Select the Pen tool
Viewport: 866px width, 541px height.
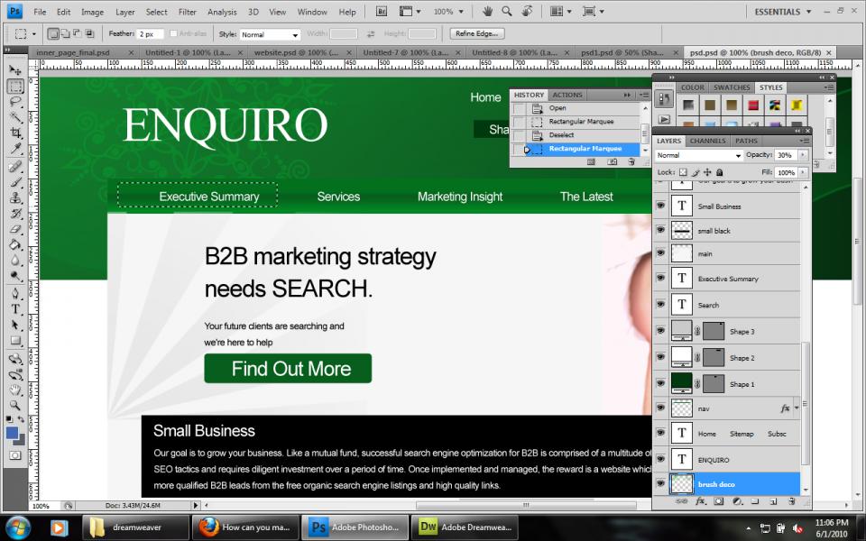point(15,293)
